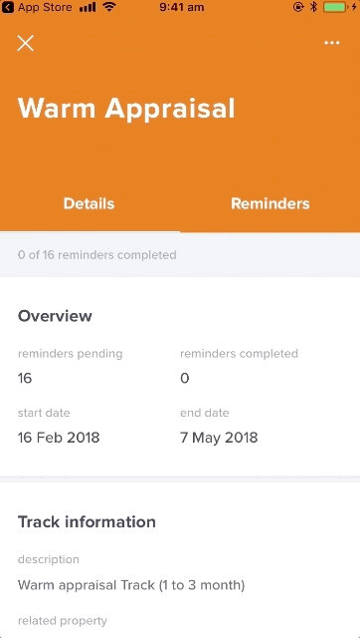Close the Warm Appraisal track view
360x638 pixels.
25,43
